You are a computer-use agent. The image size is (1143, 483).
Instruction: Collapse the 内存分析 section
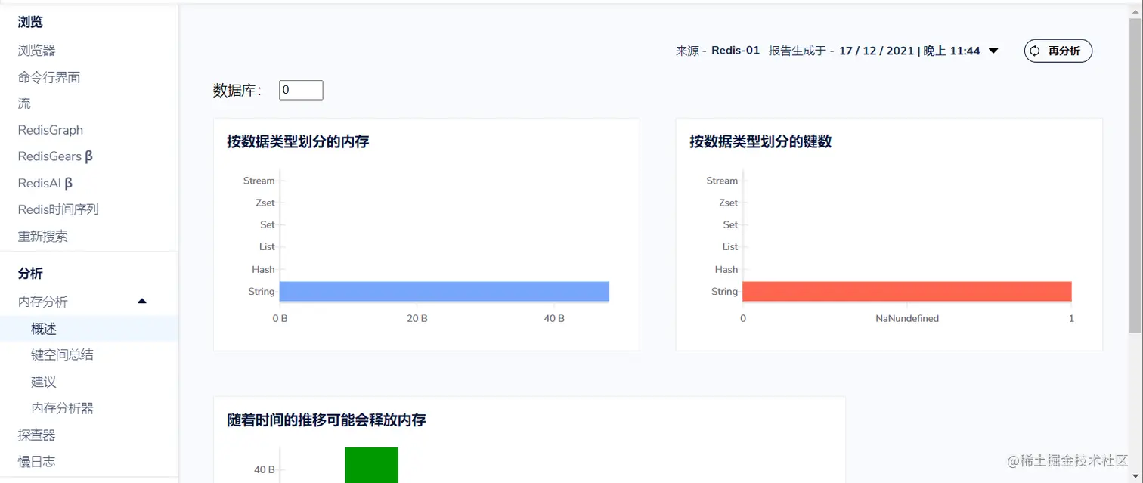[141, 301]
